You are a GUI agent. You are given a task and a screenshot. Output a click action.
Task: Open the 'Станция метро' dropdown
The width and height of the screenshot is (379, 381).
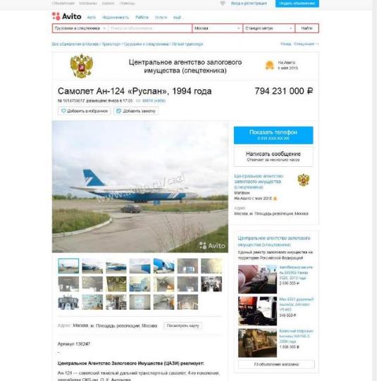coord(269,28)
